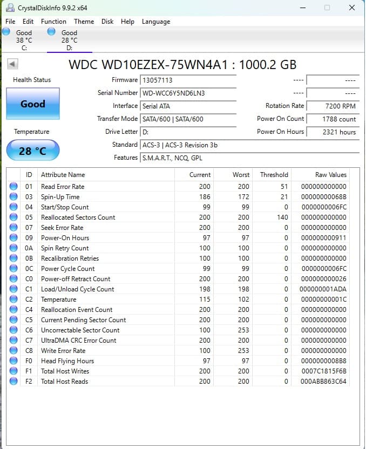Click the Standard field ACS-3
Screen dimensions: 366x449
pyautogui.click(x=250, y=145)
